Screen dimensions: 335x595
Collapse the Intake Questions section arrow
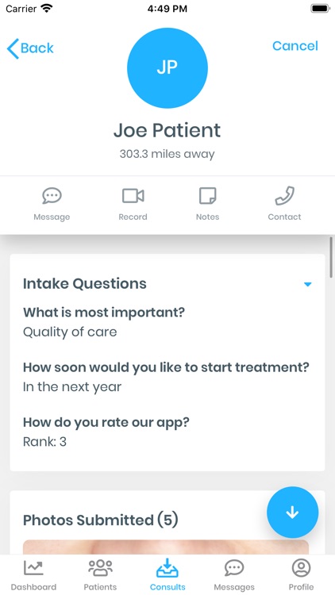click(308, 284)
